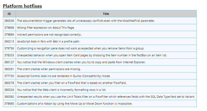
Task: Click hotfix ID 379868
Action: point(9,28)
